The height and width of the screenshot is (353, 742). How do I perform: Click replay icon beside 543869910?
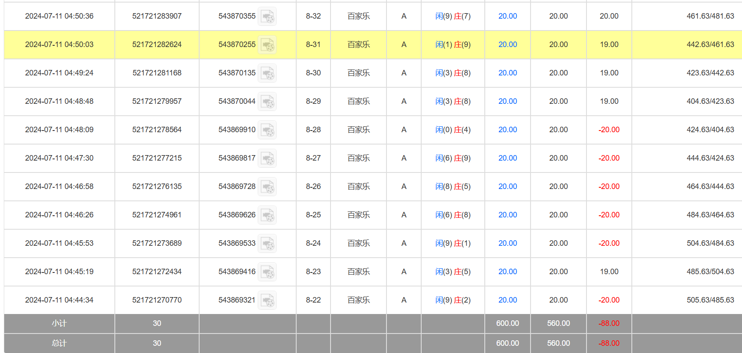pos(267,130)
